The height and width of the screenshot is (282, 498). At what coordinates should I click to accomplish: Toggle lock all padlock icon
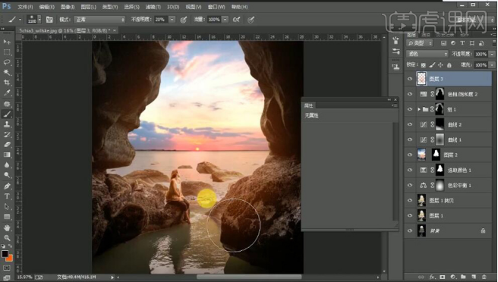tap(449, 65)
